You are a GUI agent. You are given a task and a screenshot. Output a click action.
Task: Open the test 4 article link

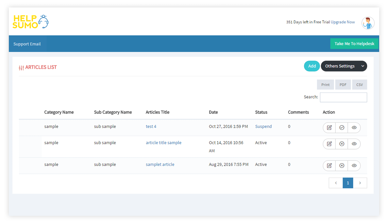[x=151, y=126]
